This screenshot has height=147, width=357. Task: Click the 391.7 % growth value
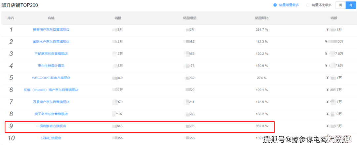(262, 30)
